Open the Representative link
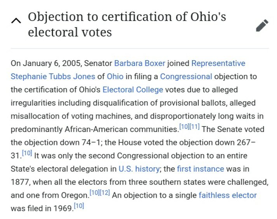Screen dimensions: 277x219 tap(218, 63)
